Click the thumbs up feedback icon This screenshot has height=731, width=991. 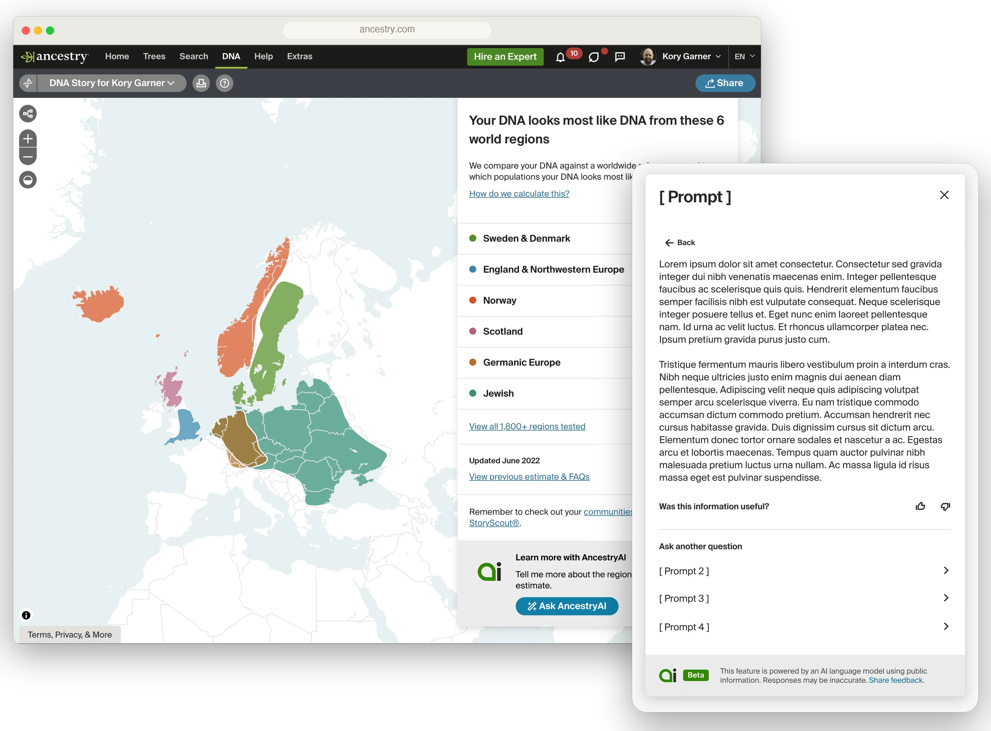point(920,506)
